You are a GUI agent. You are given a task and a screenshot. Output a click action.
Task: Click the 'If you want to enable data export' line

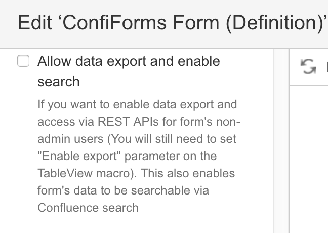point(137,104)
